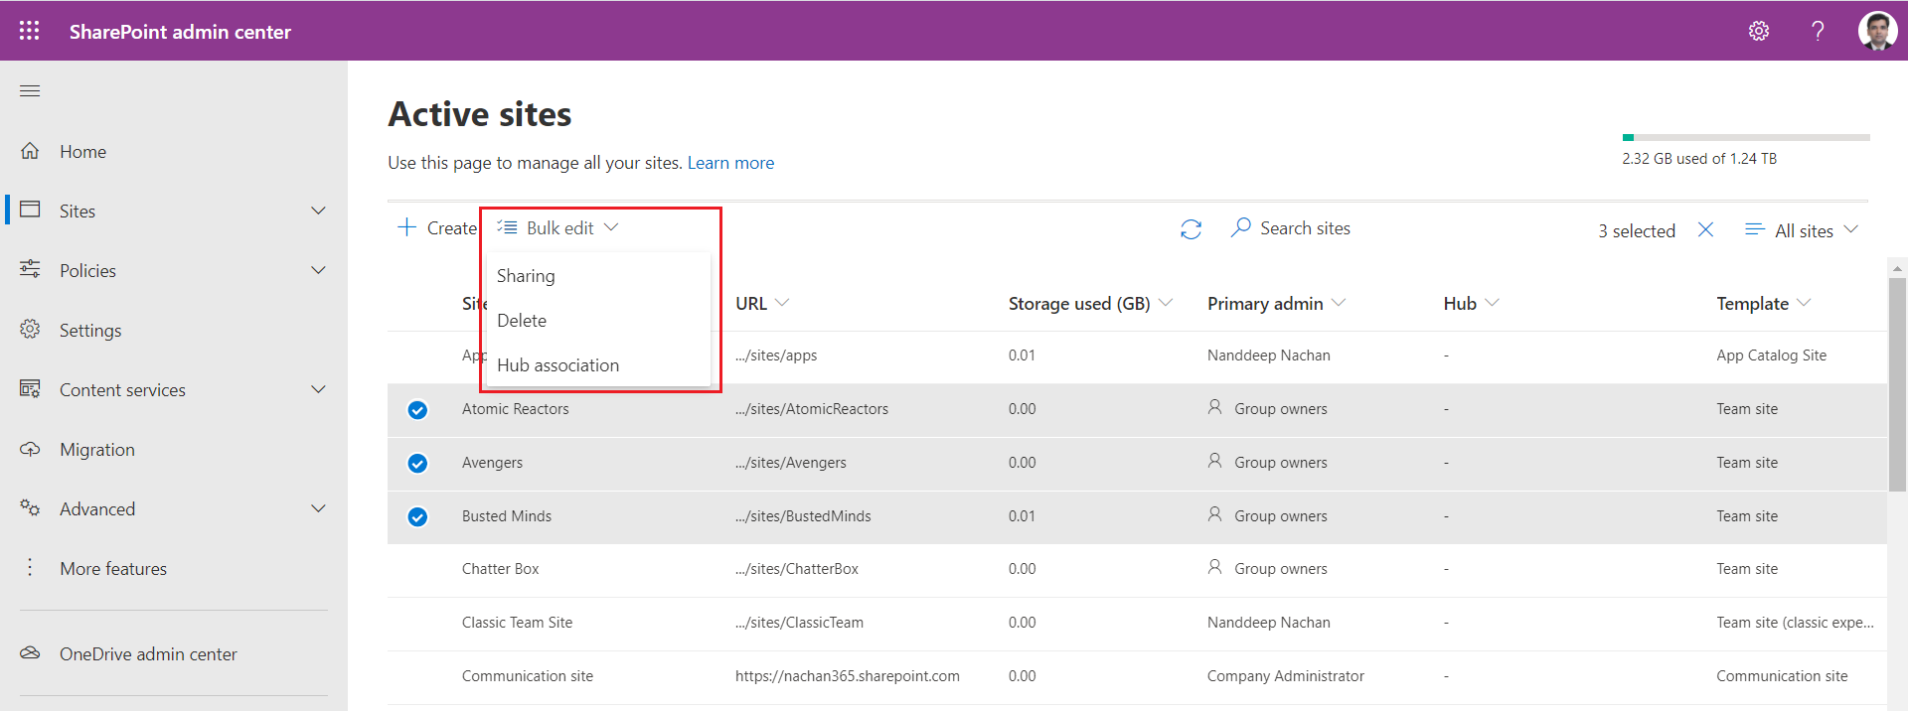Open the All sites view dropdown
1908x711 pixels.
click(1803, 230)
